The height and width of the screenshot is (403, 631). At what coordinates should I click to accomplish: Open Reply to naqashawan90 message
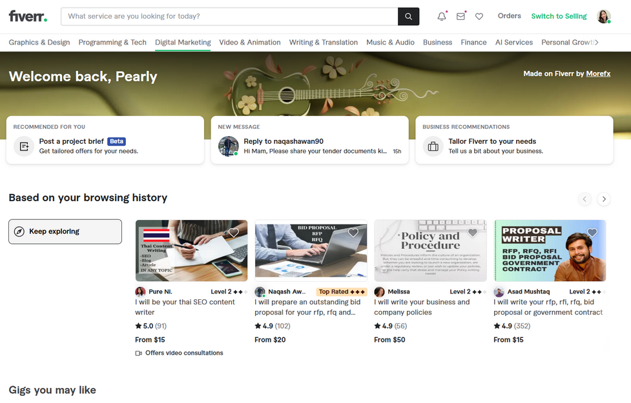point(309,140)
